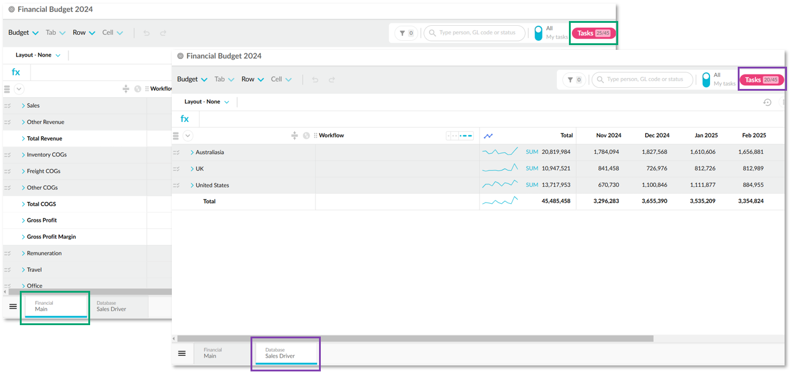This screenshot has height=372, width=790.
Task: Toggle the dashed column-width switch in the Workflow header
Action: (x=460, y=136)
